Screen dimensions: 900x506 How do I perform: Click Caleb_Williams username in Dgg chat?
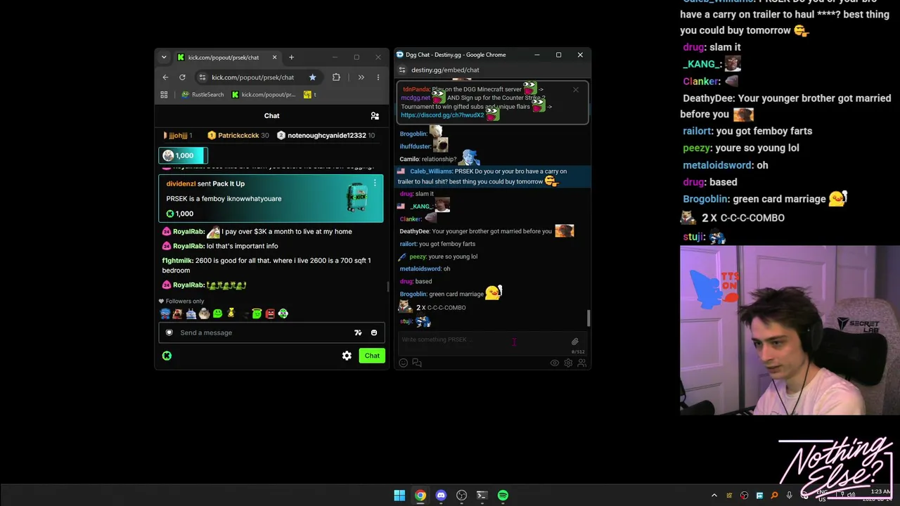point(431,171)
